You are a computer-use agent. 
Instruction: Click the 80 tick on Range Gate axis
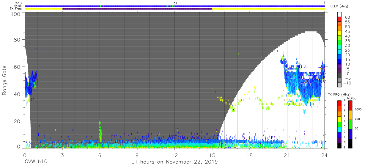[17, 40]
